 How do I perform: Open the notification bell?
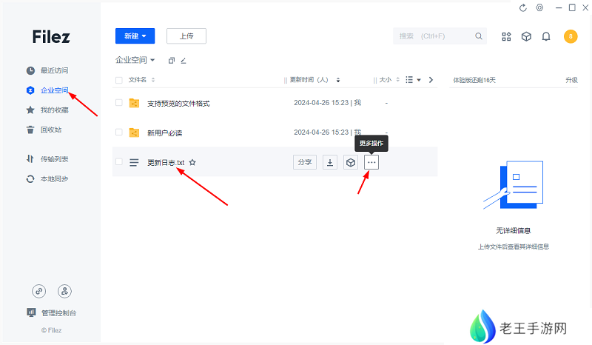coord(546,36)
